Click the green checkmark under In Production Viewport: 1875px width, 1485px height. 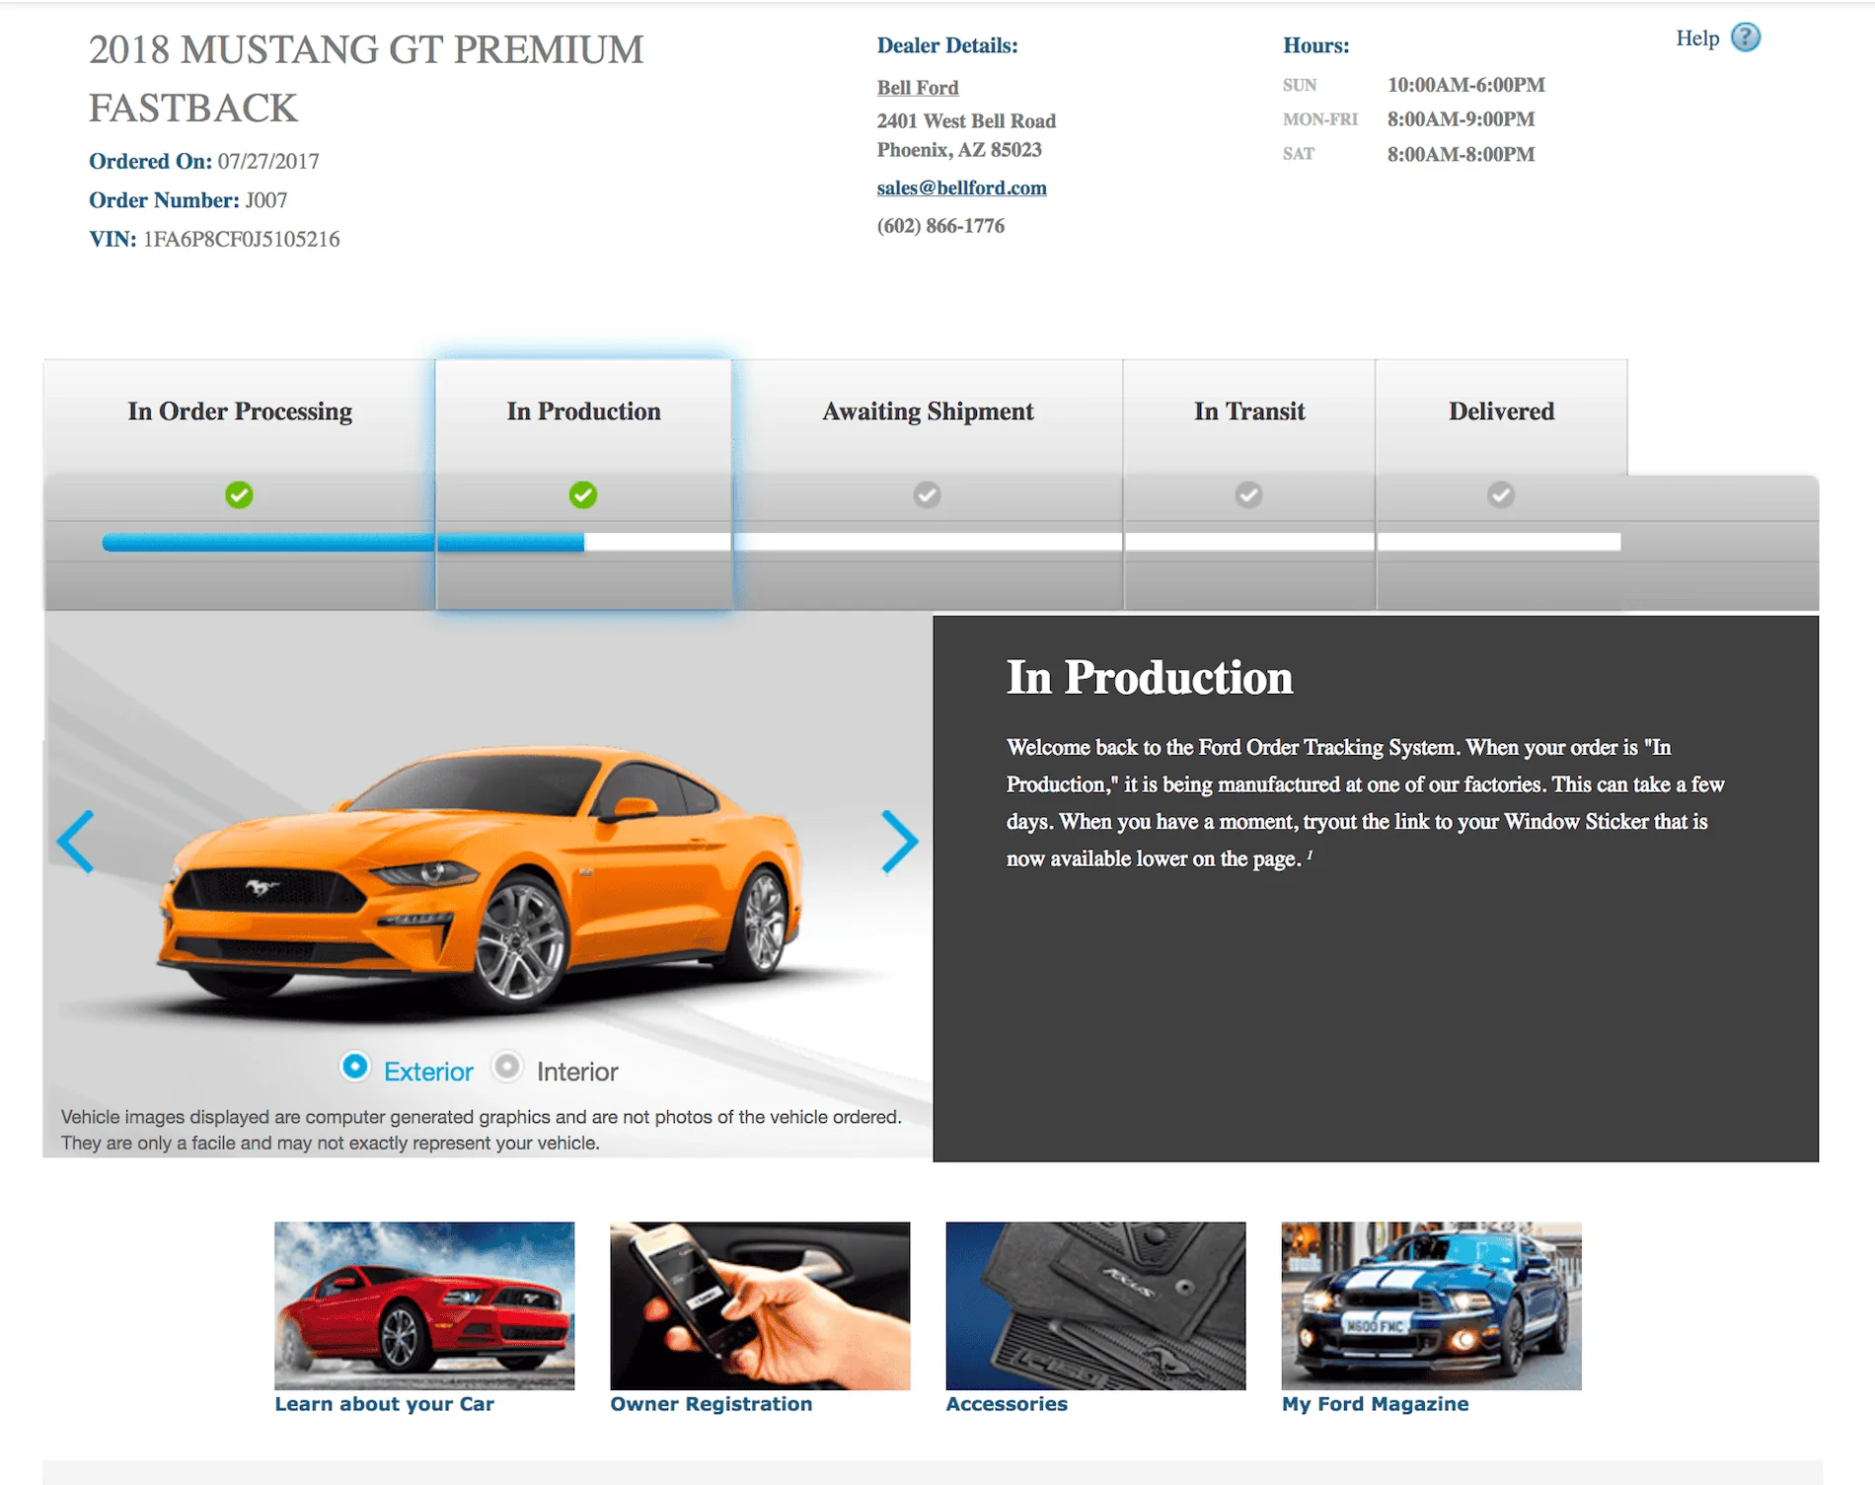(583, 494)
